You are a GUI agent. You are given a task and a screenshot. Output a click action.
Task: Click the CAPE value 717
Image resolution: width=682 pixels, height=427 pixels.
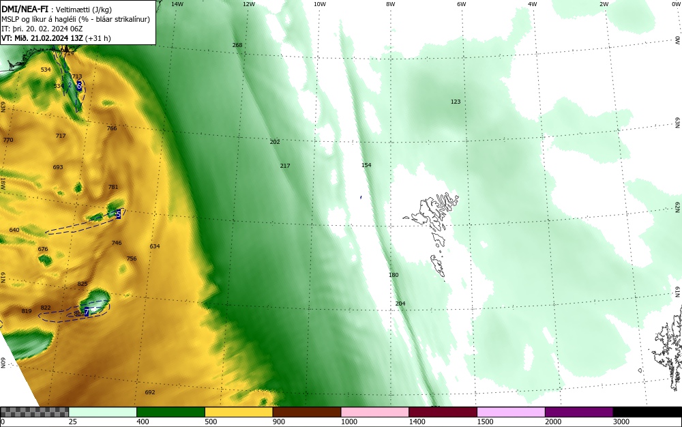click(61, 136)
